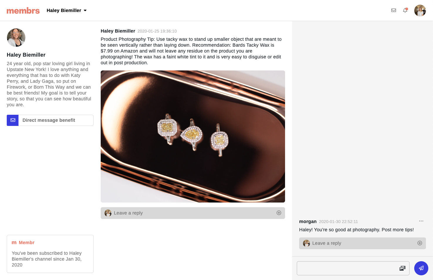This screenshot has height=280, width=433.
Task: Attach an image to the chat message
Action: point(402,268)
